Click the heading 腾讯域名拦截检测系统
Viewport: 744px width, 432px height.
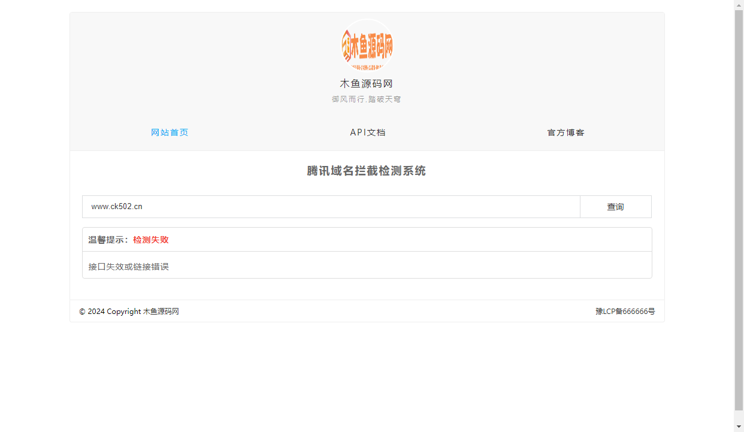(367, 171)
